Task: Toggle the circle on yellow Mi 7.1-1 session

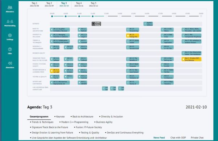Action: pyautogui.click(x=52, y=71)
